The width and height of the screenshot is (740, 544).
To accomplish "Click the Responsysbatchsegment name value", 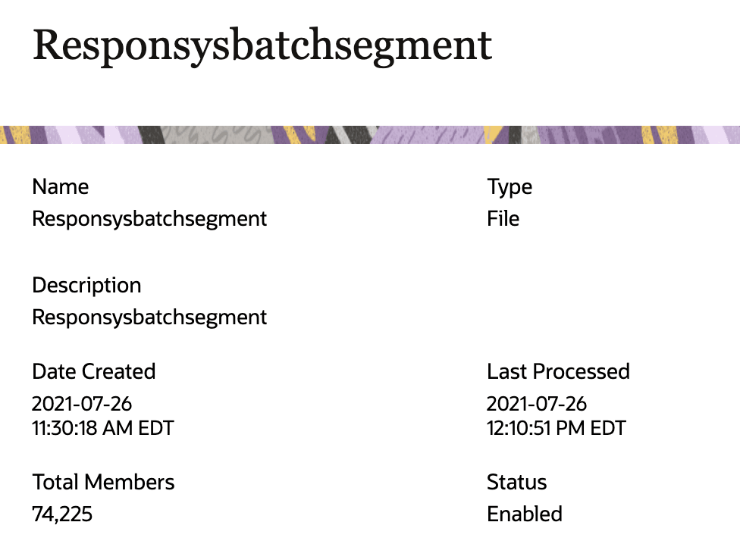I will click(x=149, y=219).
